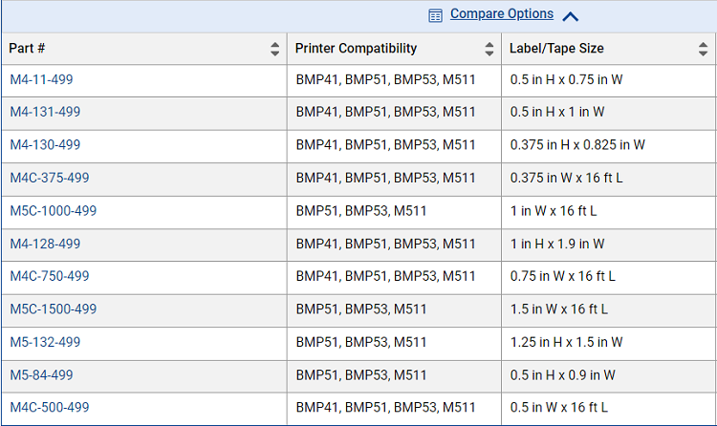This screenshot has height=426, width=717.
Task: Open part M4C-750-499
Action: pyautogui.click(x=50, y=276)
